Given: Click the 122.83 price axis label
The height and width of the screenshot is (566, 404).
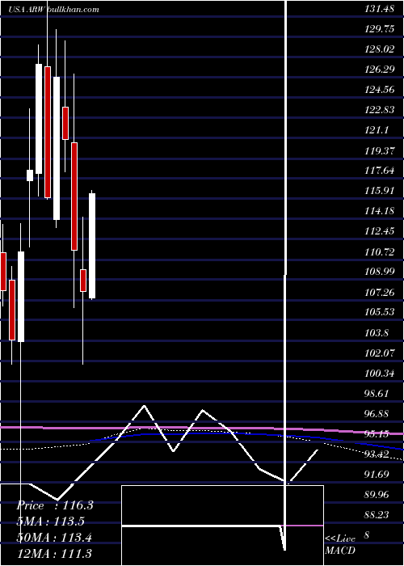Looking at the screenshot, I should click(x=379, y=111).
